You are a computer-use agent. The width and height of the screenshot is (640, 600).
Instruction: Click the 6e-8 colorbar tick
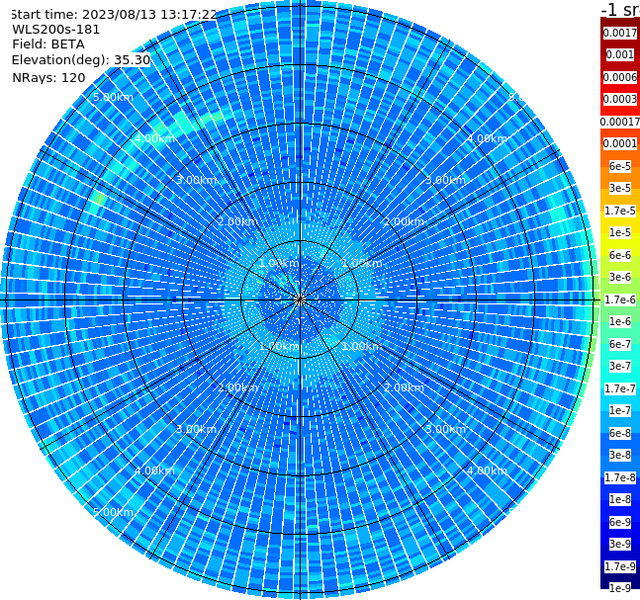[620, 433]
